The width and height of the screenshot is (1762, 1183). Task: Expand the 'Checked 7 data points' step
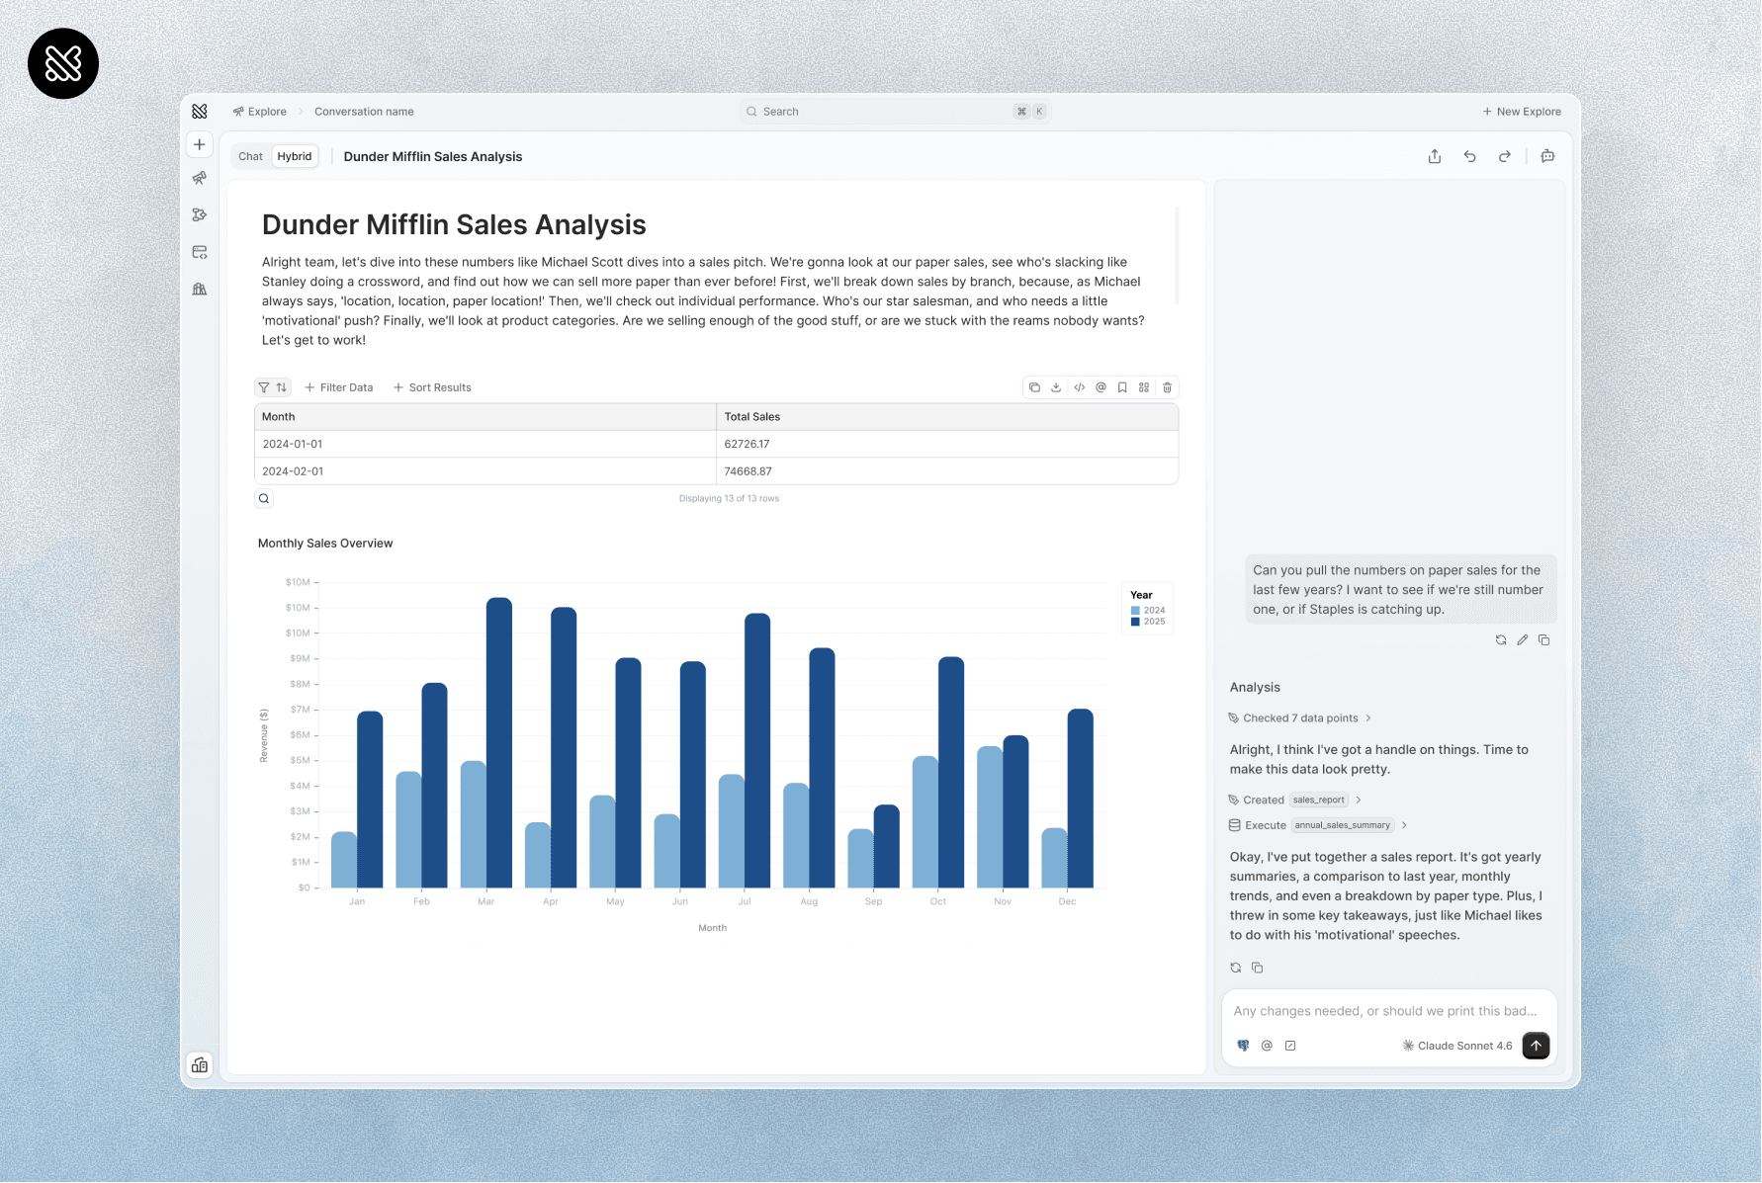coord(1299,718)
